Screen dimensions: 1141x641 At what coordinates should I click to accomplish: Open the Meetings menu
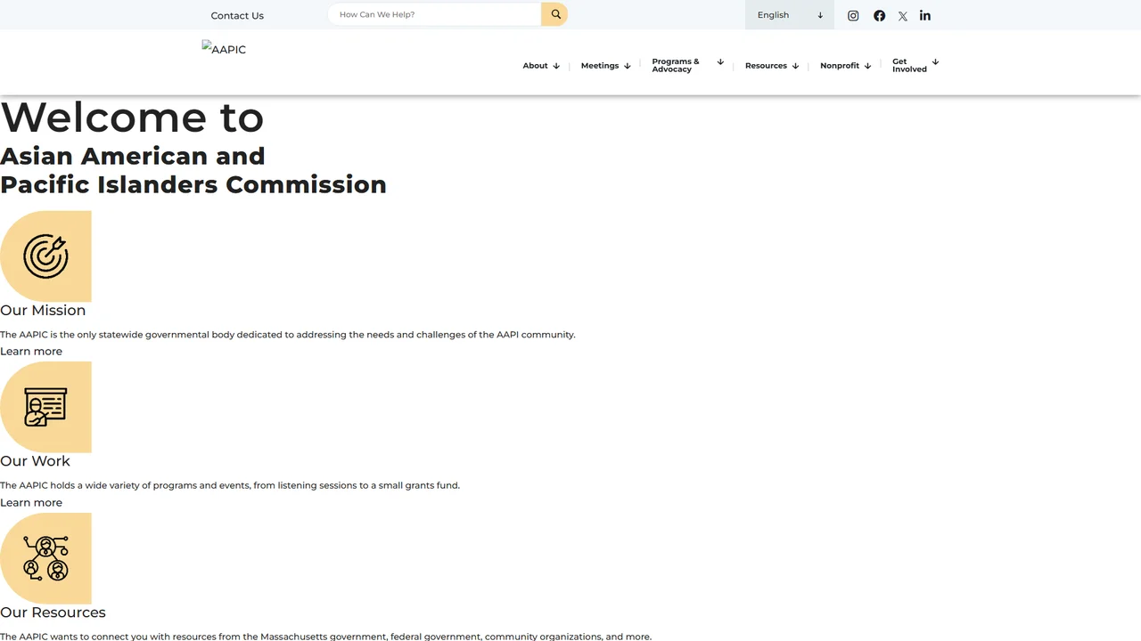[600, 66]
